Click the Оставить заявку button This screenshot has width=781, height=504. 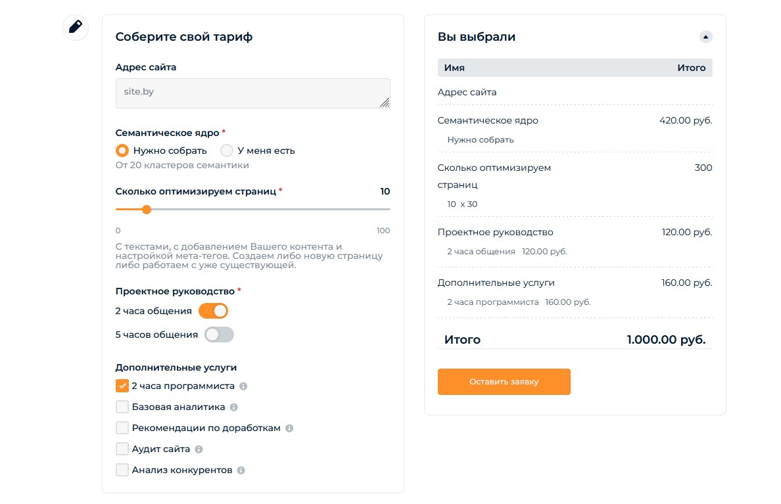(504, 382)
